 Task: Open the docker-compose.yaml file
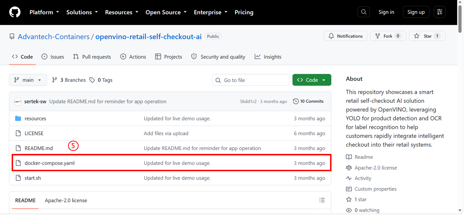click(49, 163)
